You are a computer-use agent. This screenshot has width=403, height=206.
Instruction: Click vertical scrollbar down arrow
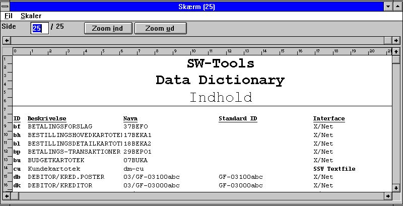pos(396,188)
